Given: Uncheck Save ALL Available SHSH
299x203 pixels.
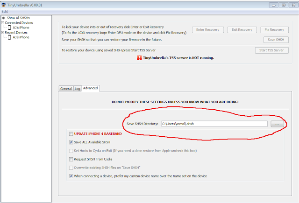Looking at the screenshot, I should point(71,142).
